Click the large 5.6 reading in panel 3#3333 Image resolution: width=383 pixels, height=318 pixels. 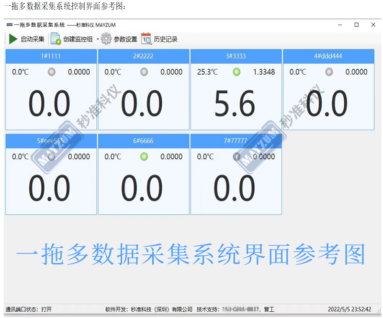click(235, 104)
